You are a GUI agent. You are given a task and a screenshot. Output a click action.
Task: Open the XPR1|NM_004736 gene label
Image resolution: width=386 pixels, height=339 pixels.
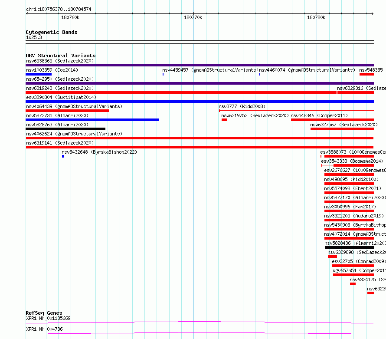coord(44,329)
